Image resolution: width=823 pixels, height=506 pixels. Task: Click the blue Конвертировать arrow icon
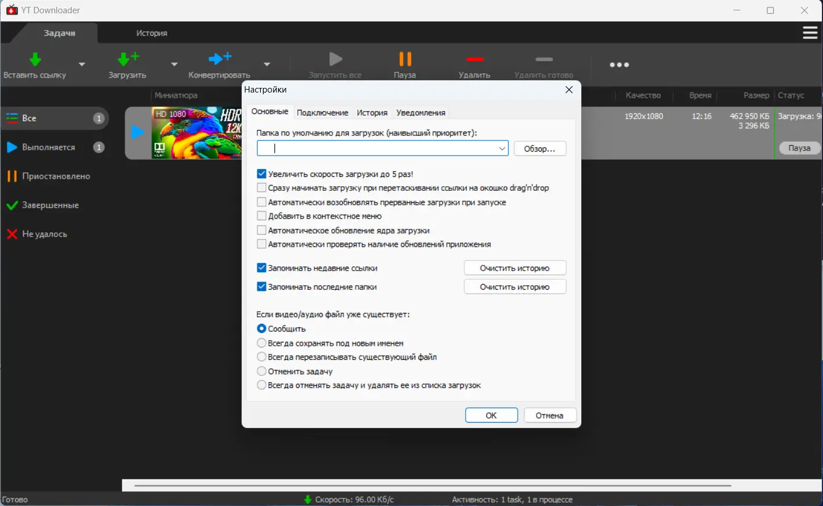pos(220,58)
